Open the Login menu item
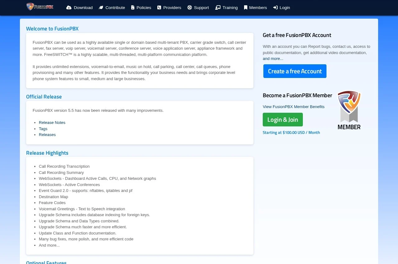Screen dimensions: 398x264 click(282, 7)
